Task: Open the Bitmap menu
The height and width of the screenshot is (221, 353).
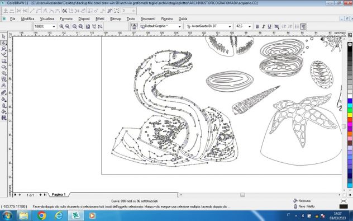Action: pyautogui.click(x=116, y=18)
